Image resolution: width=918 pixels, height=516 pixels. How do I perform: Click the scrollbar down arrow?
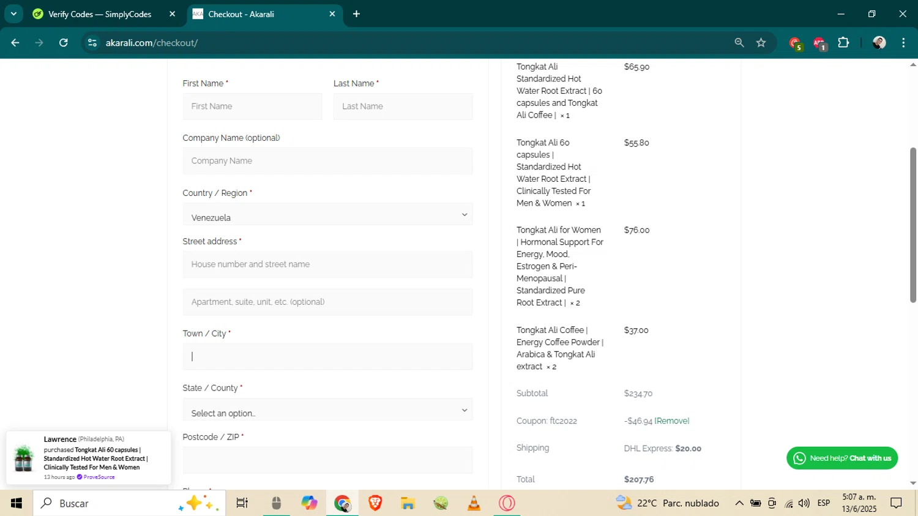(913, 484)
